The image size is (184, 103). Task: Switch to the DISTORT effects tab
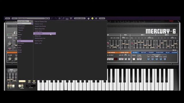coord(143,53)
